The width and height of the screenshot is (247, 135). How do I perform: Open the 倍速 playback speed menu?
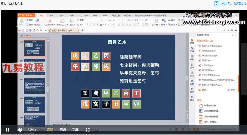(63, 130)
